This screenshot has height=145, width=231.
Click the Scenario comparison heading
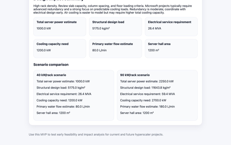pyautogui.click(x=51, y=65)
